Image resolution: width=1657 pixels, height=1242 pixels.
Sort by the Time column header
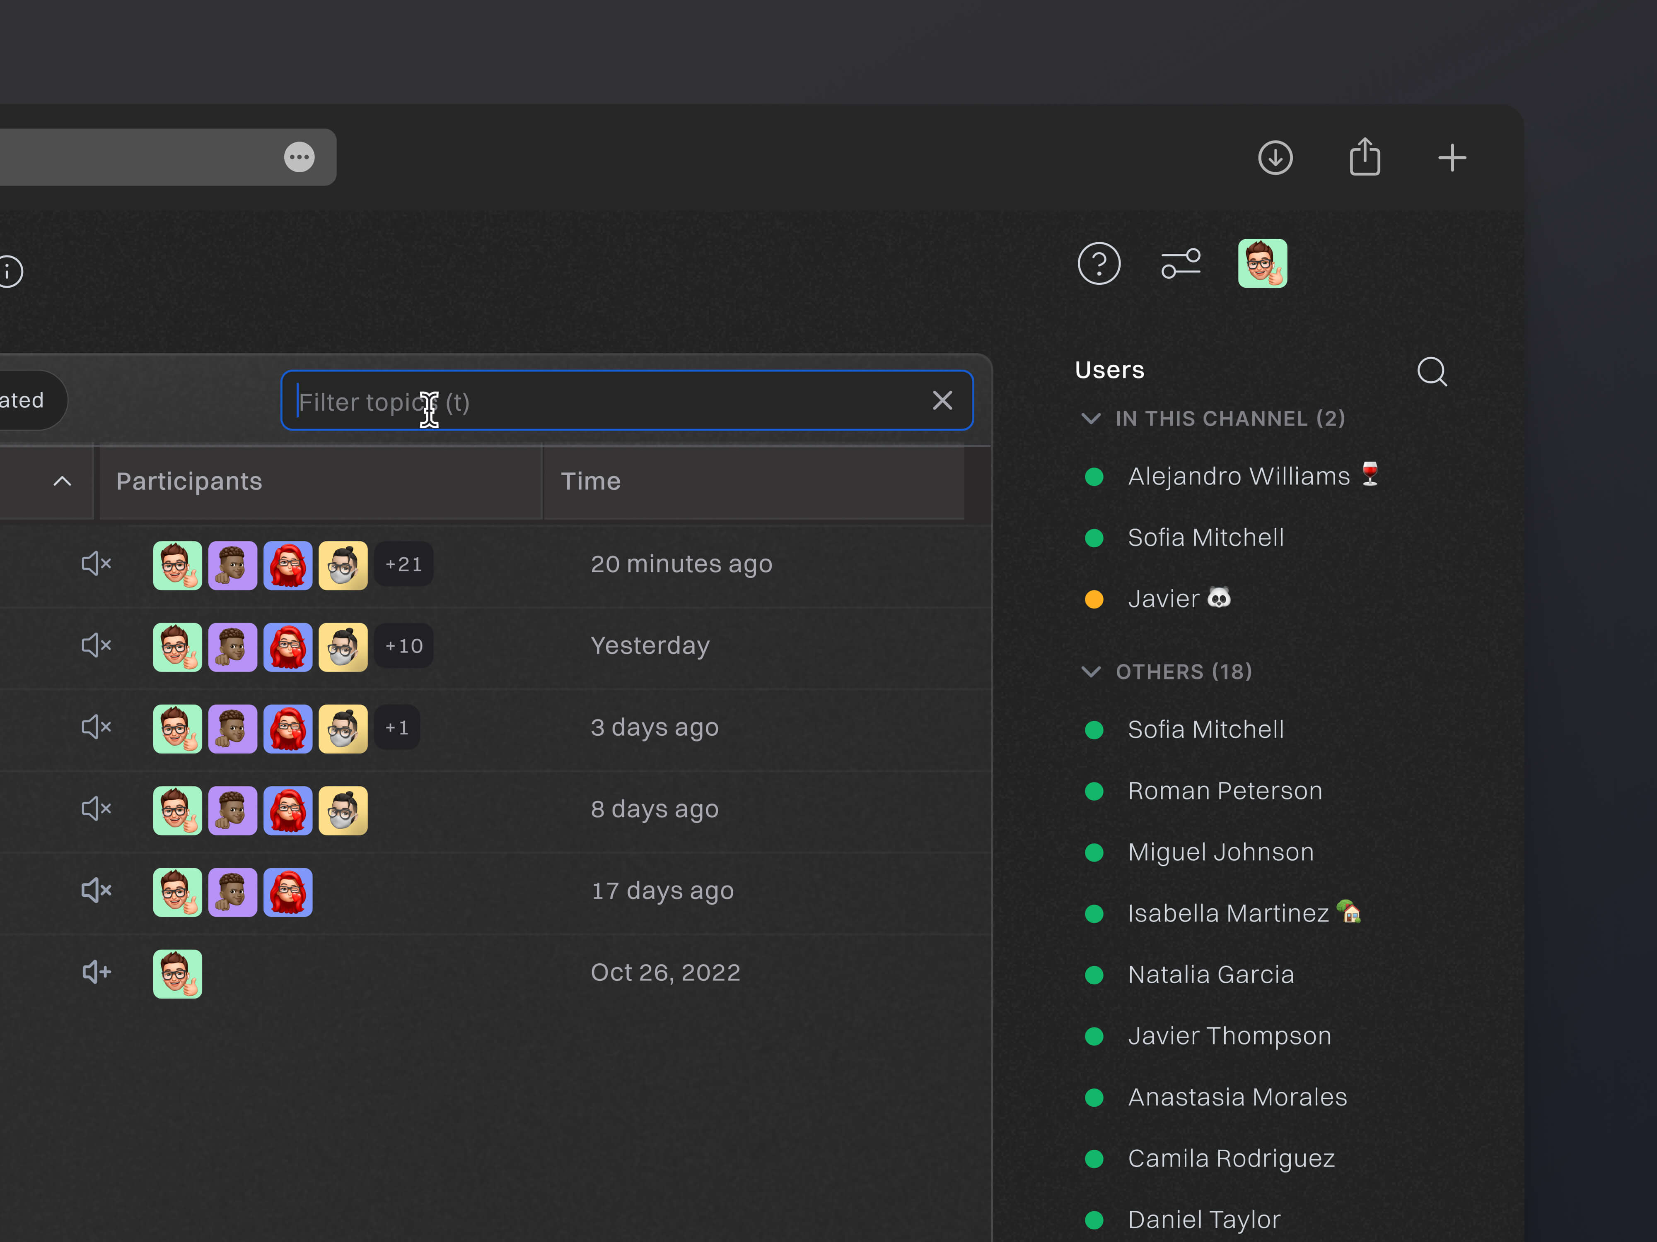tap(590, 481)
